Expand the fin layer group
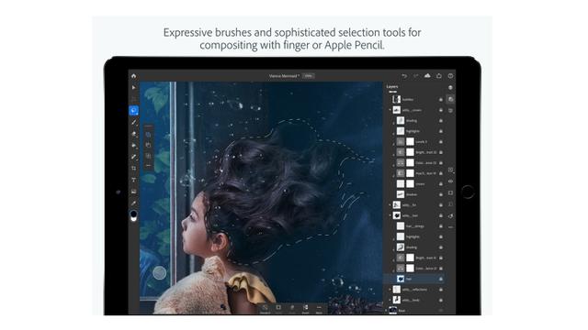This screenshot has width=588, height=330. 390,205
